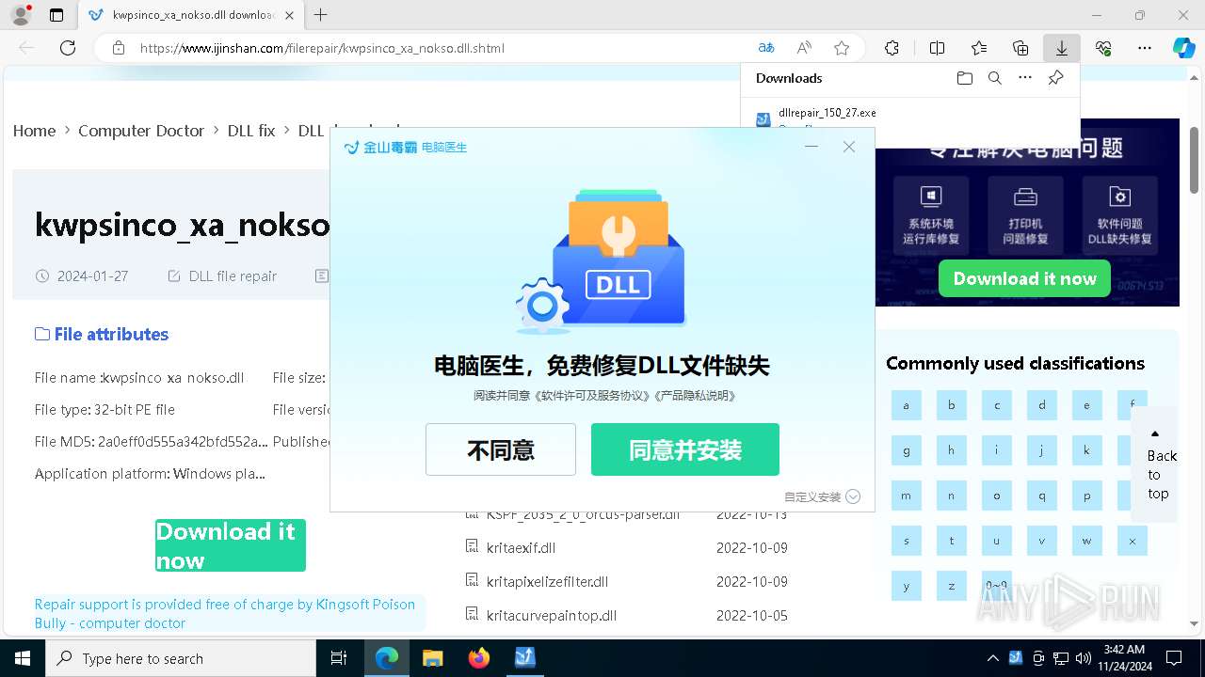Screen dimensions: 1205x677
Task: Launch Firefox from taskbar
Action: tap(478, 658)
